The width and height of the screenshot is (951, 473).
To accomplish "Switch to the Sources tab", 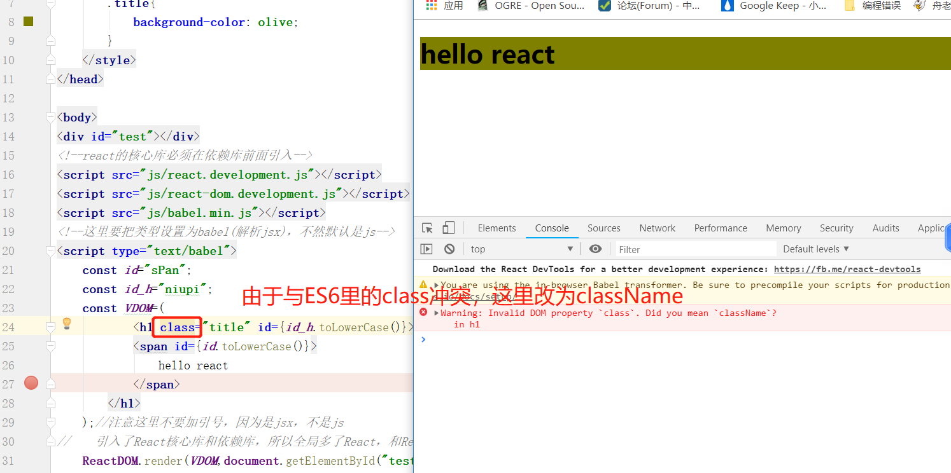I will coord(603,228).
